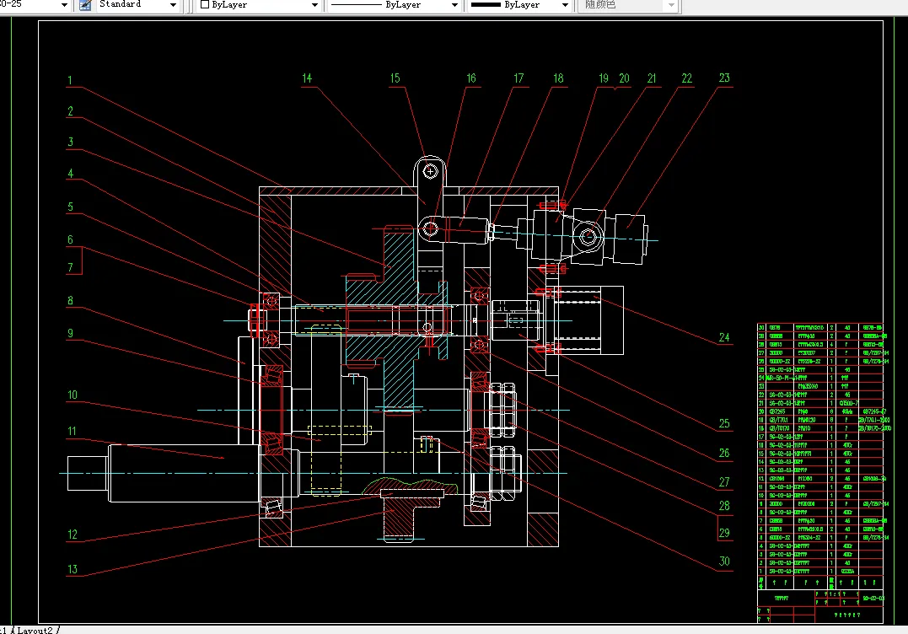Select part callout number 6

[x=70, y=239]
